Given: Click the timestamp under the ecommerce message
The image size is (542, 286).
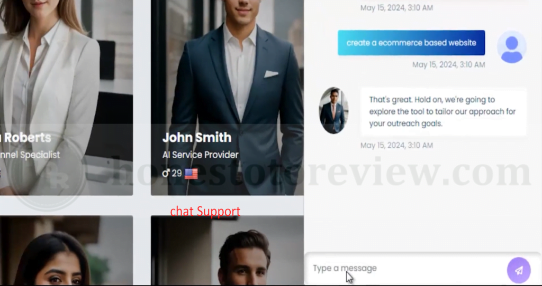Looking at the screenshot, I should tap(449, 64).
